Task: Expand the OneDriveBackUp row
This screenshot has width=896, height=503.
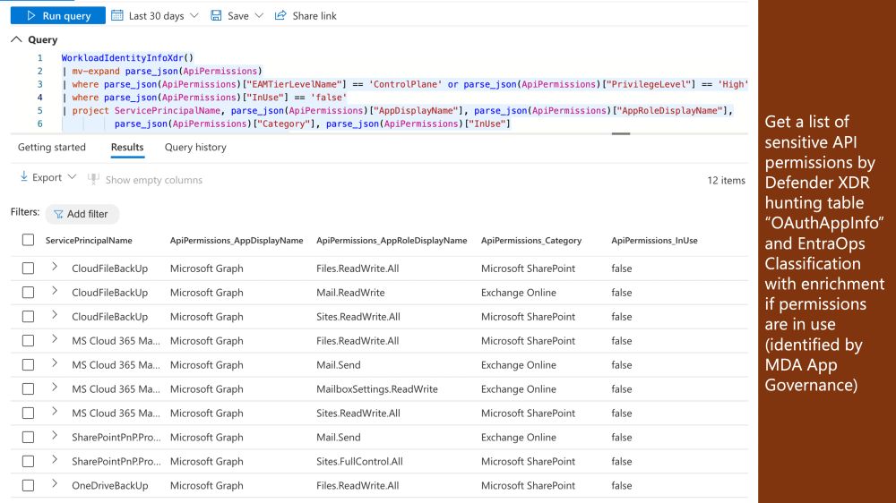Action: click(55, 483)
